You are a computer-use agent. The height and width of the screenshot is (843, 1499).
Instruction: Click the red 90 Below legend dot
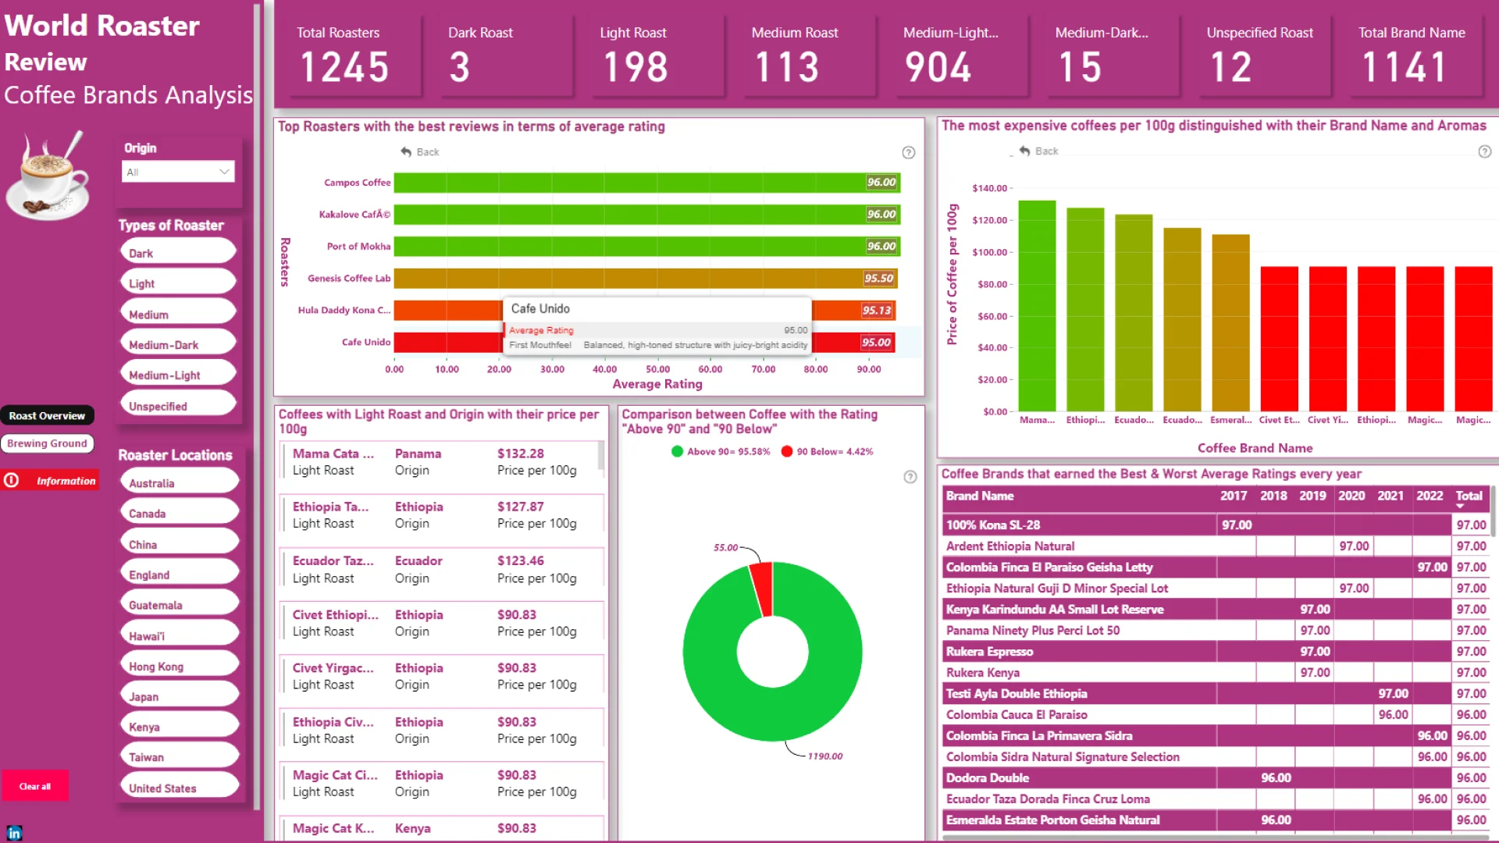coord(787,451)
